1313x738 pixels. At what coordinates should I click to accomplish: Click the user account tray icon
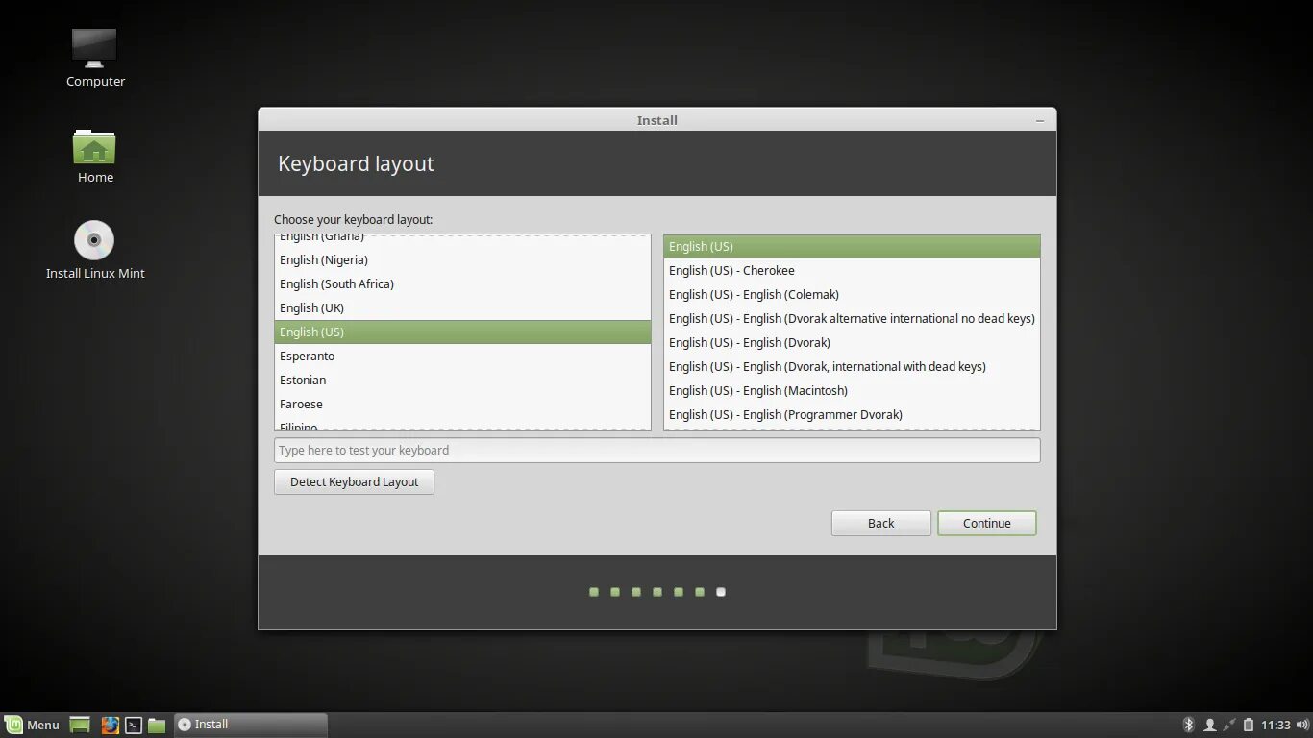click(1210, 725)
